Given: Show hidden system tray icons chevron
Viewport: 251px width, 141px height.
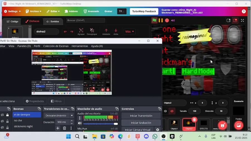Looking at the screenshot, I should pos(199,136).
